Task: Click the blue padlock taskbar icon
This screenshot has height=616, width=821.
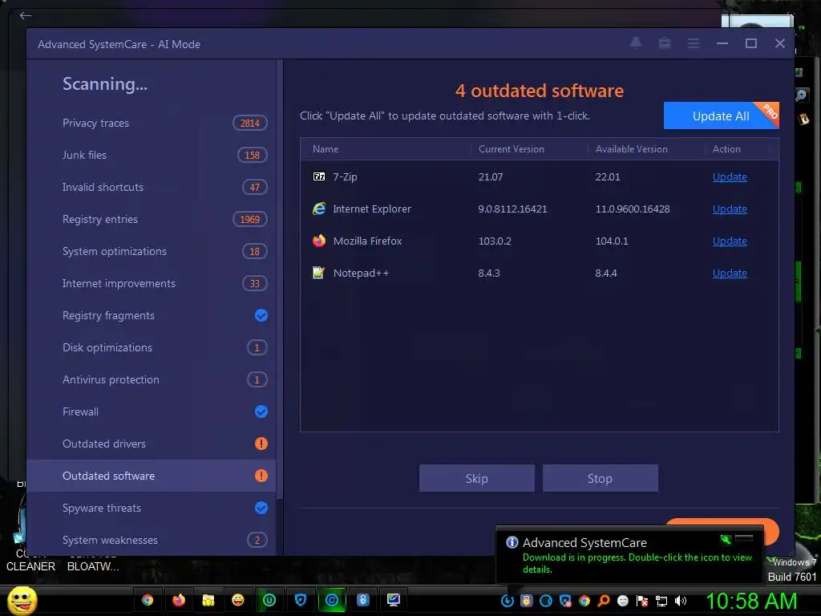Action: click(363, 600)
